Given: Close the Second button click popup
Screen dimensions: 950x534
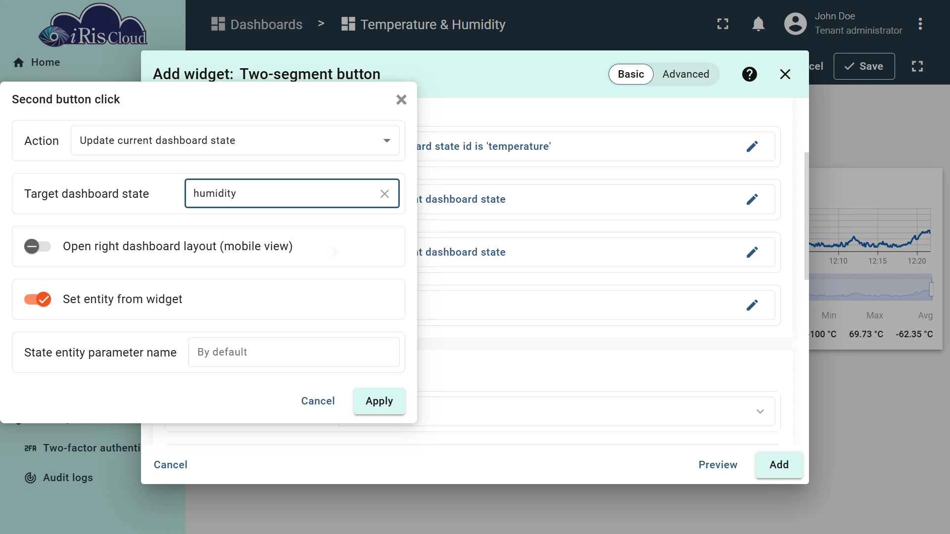Looking at the screenshot, I should (x=401, y=99).
